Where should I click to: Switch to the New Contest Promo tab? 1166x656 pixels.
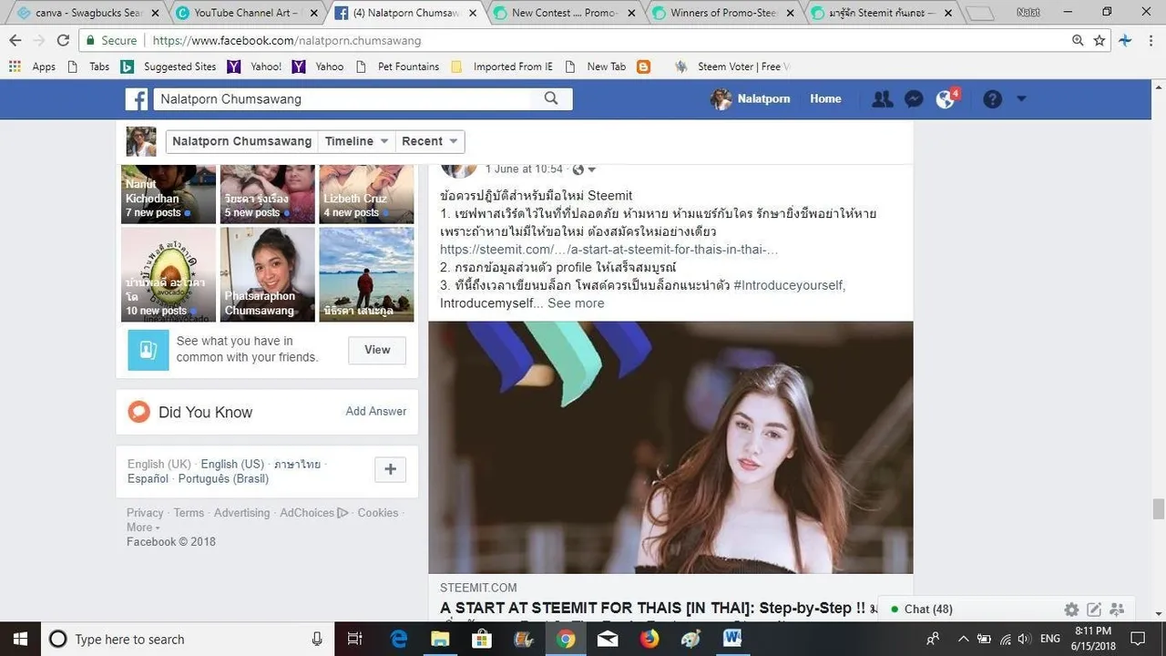coord(565,13)
